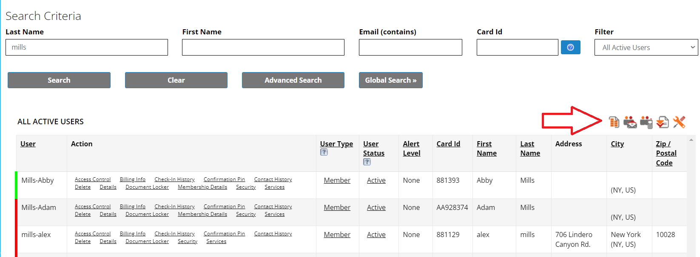Open Security link for mills-alex
Screen dimensions: 700x257
(x=188, y=241)
